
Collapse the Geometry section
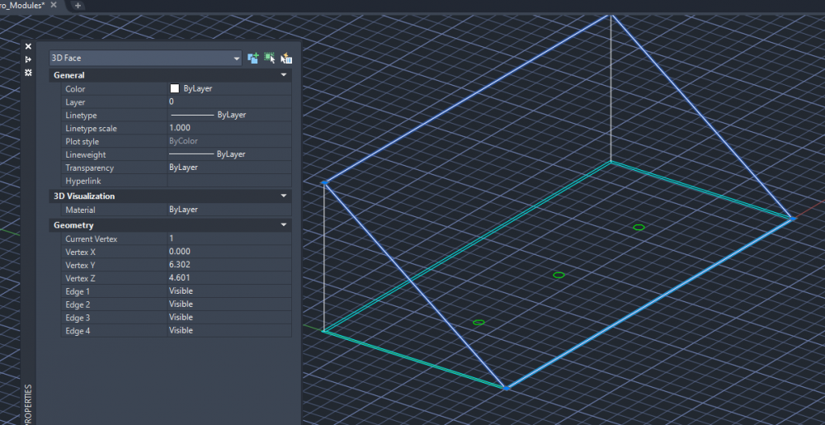pyautogui.click(x=284, y=225)
